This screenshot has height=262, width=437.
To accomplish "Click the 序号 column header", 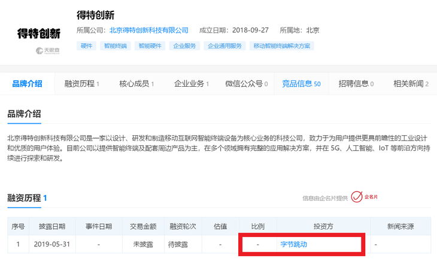I will [18, 226].
